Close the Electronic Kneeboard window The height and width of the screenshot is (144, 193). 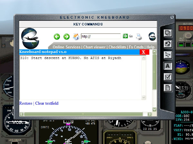pos(172,17)
